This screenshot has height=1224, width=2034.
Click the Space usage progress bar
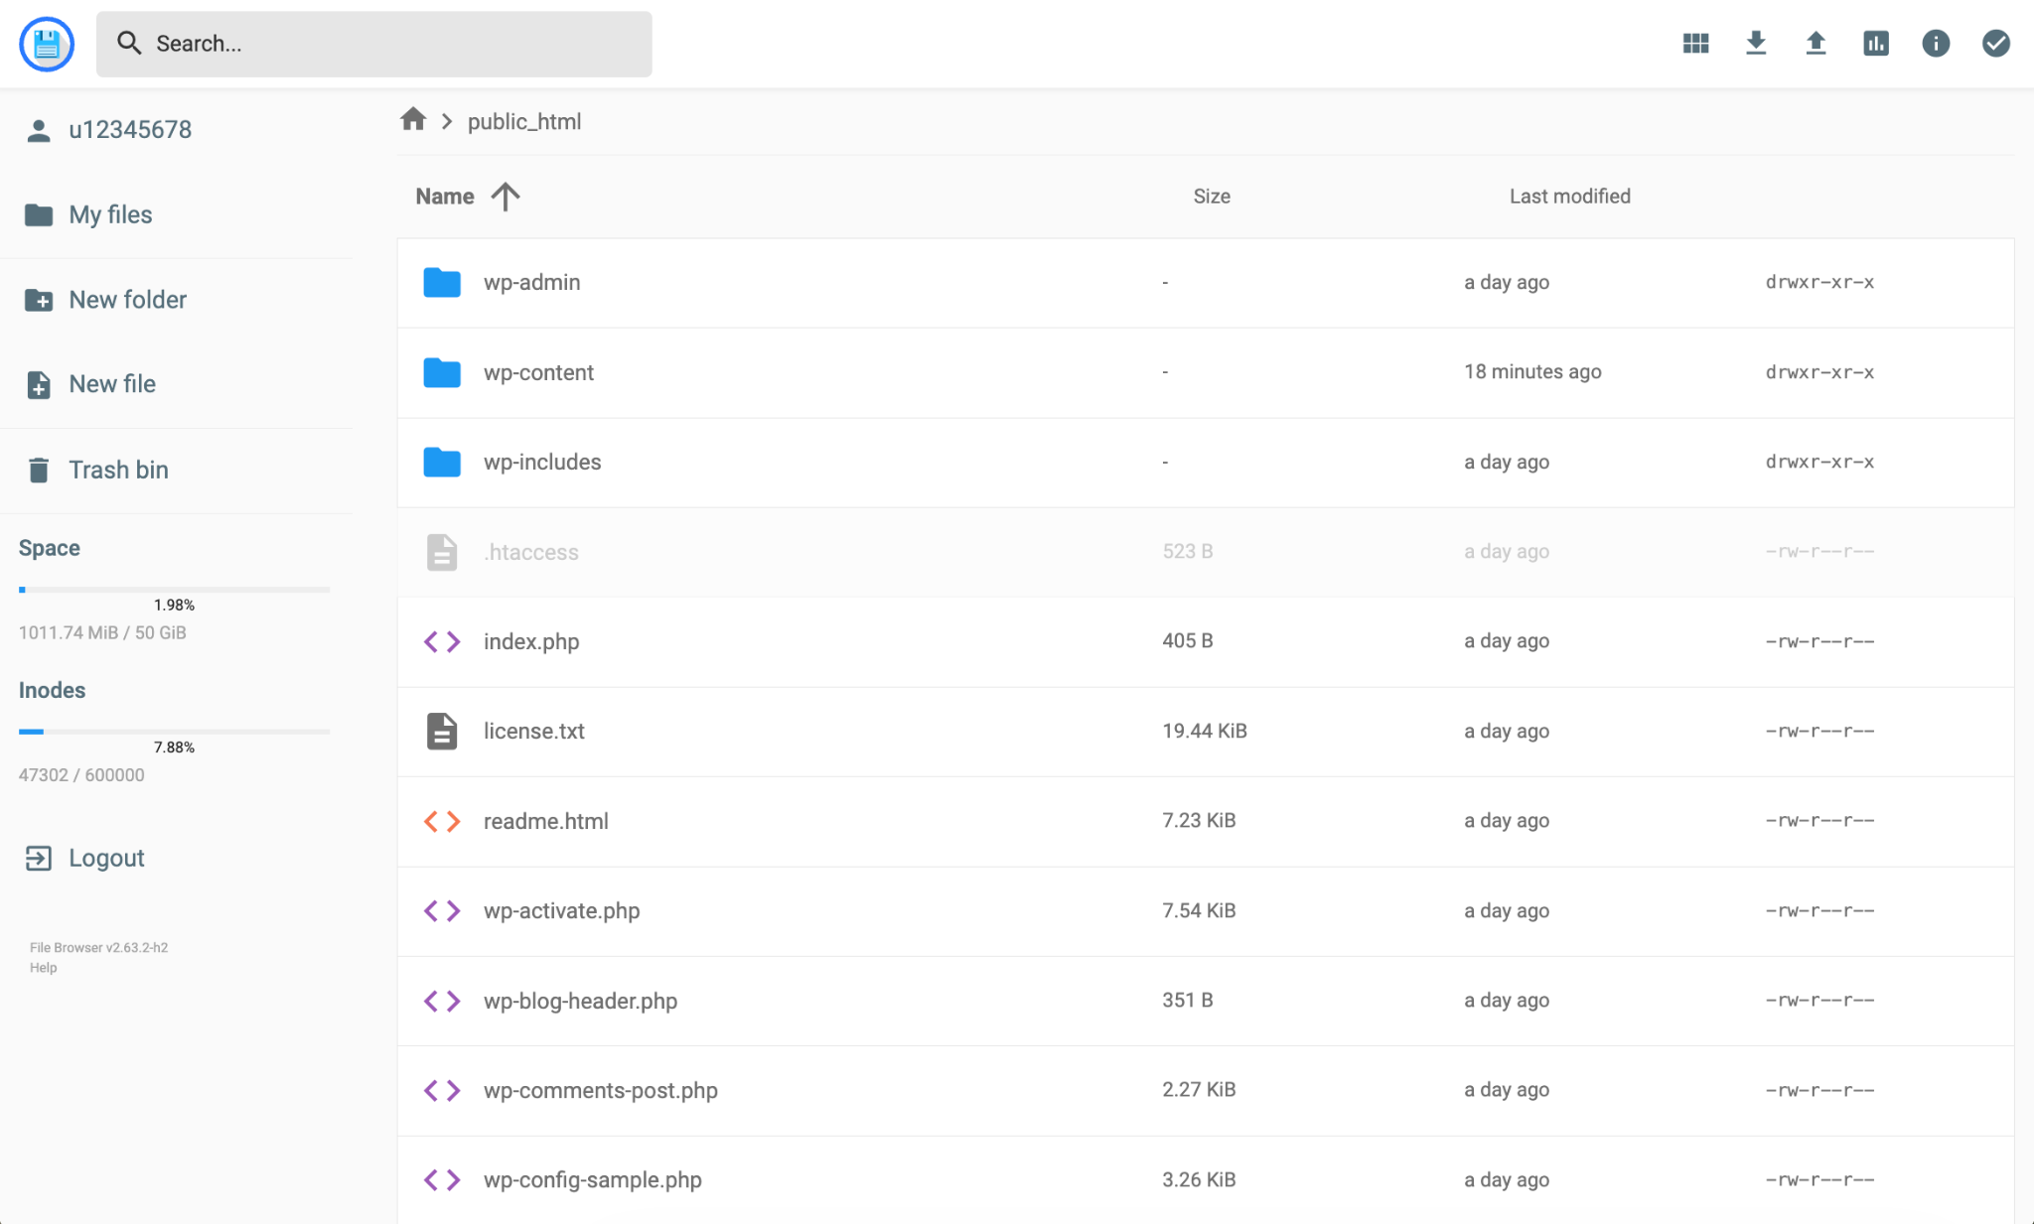174,590
